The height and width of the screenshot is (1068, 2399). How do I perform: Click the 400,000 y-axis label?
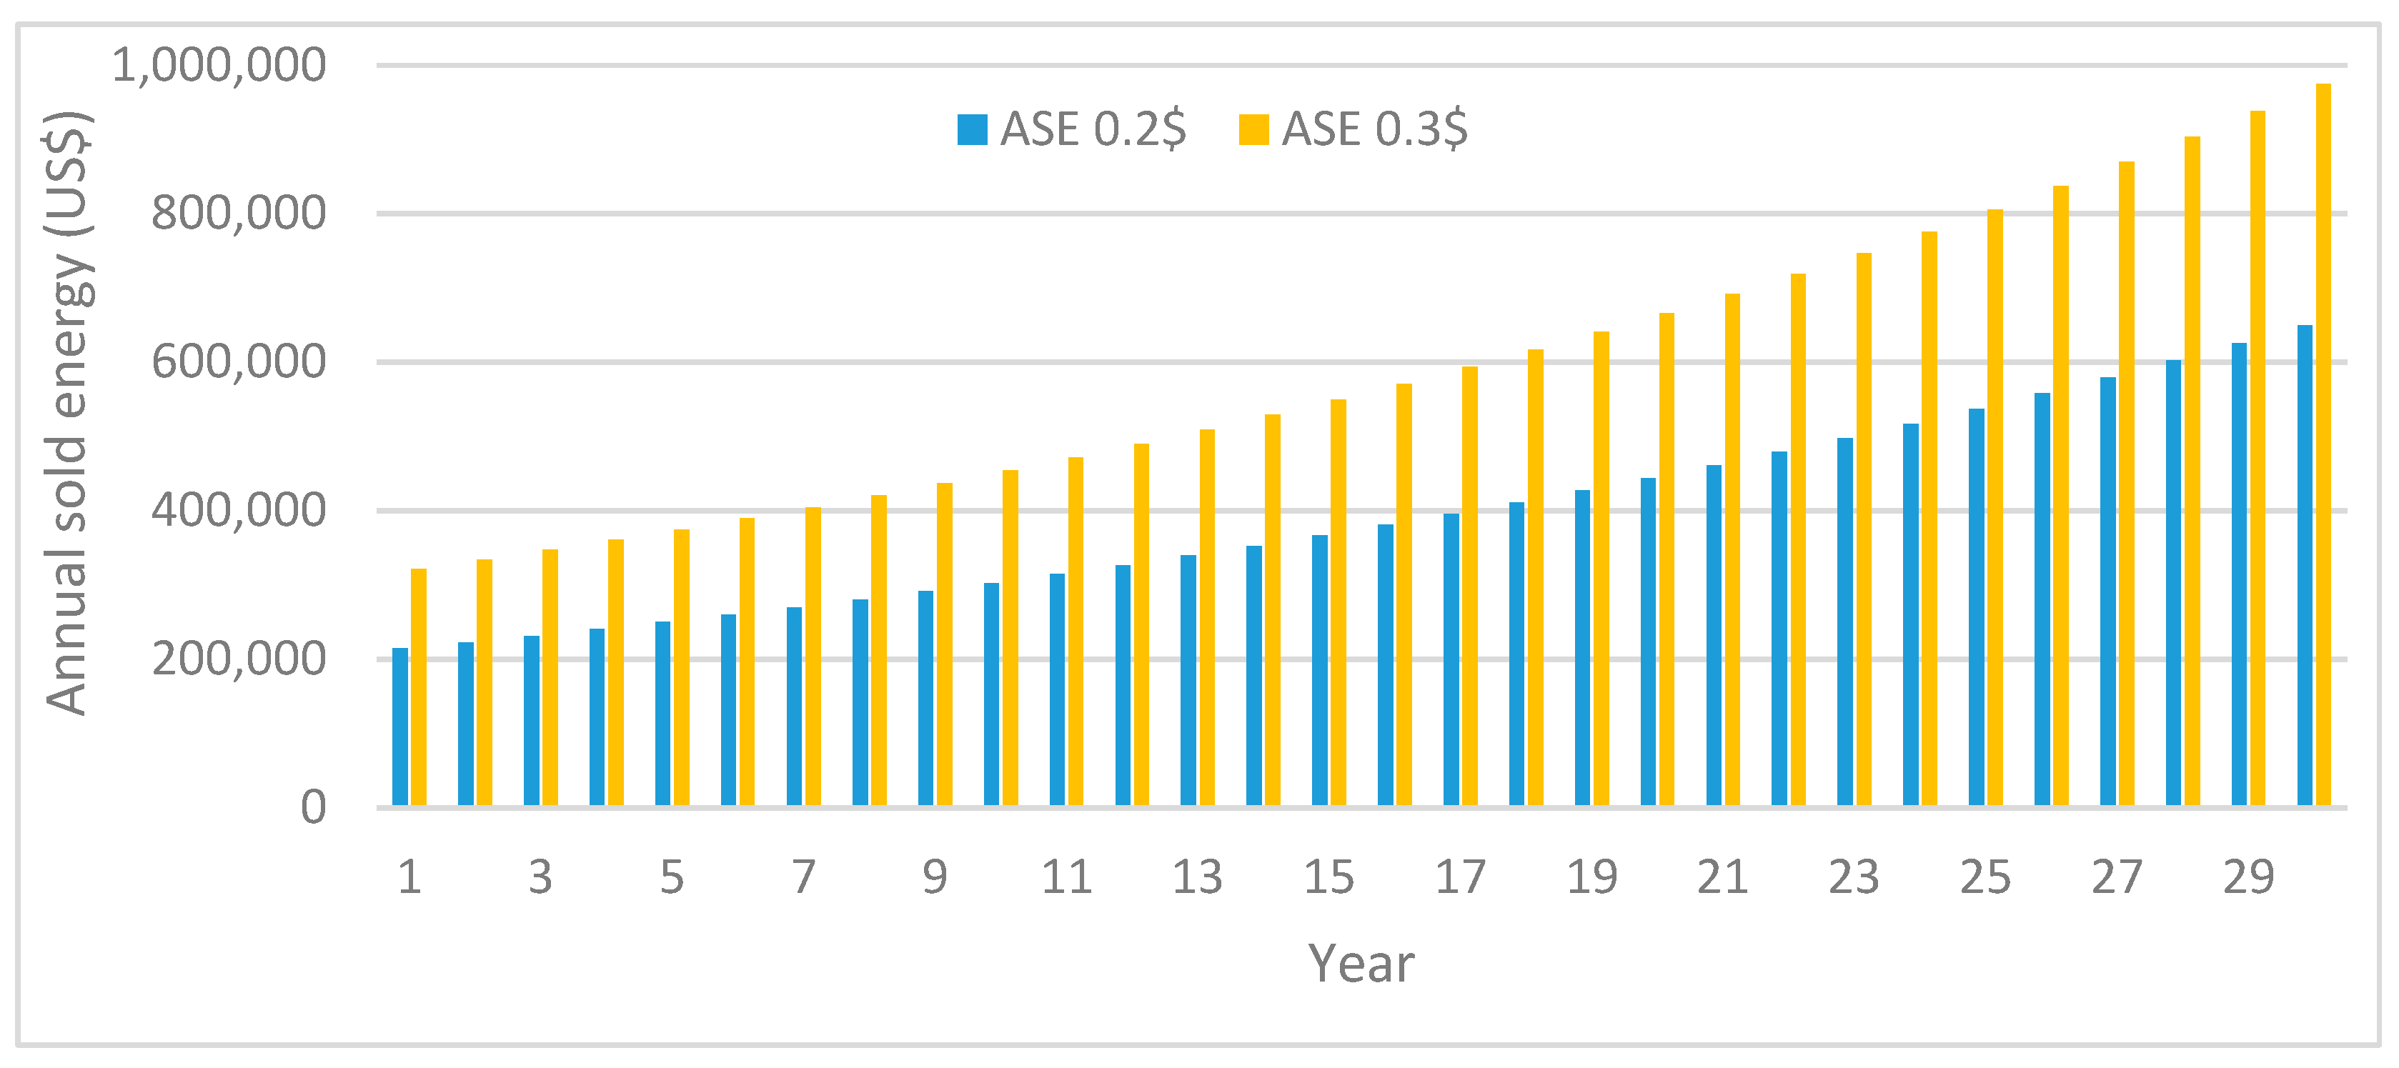[239, 510]
